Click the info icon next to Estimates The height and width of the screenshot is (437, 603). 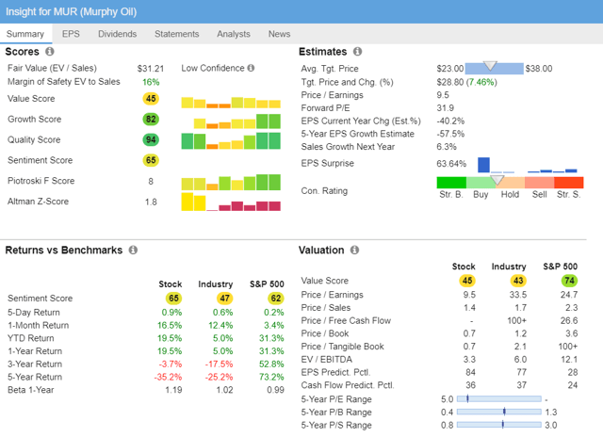[x=358, y=51]
